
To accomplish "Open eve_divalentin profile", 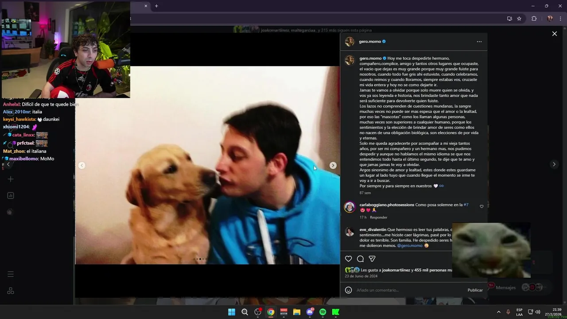I will point(373,230).
